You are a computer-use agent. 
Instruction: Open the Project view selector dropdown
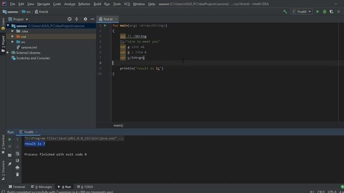click(18, 19)
